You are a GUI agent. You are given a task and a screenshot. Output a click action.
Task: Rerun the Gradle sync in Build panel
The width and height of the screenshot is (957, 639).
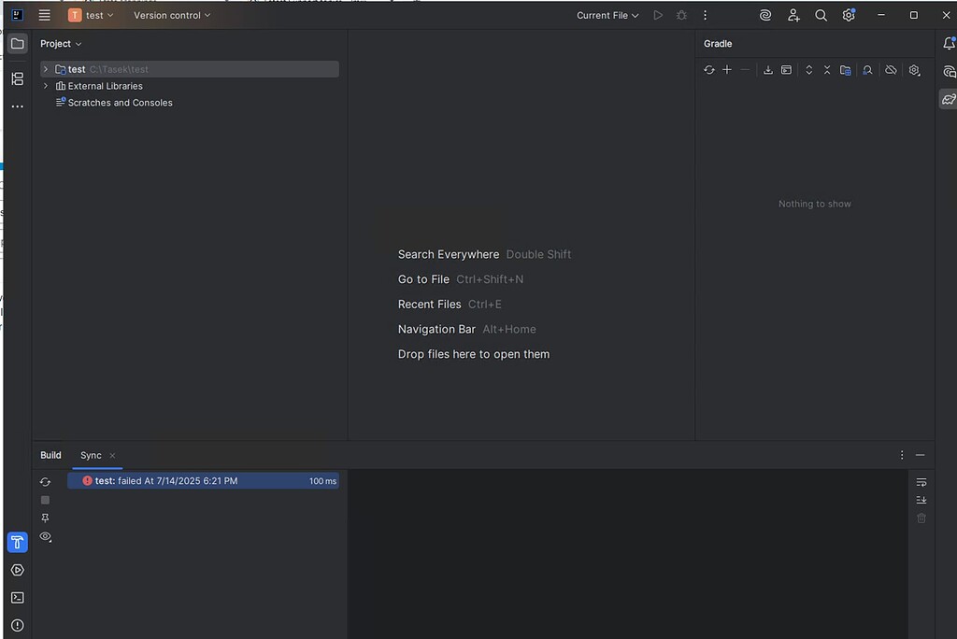click(45, 481)
